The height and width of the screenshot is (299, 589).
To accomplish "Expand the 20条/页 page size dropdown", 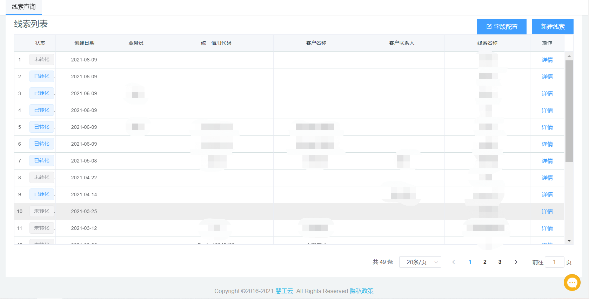I will click(420, 262).
